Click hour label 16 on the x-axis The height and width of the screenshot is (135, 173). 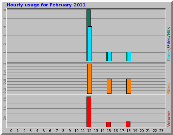tap(116, 131)
